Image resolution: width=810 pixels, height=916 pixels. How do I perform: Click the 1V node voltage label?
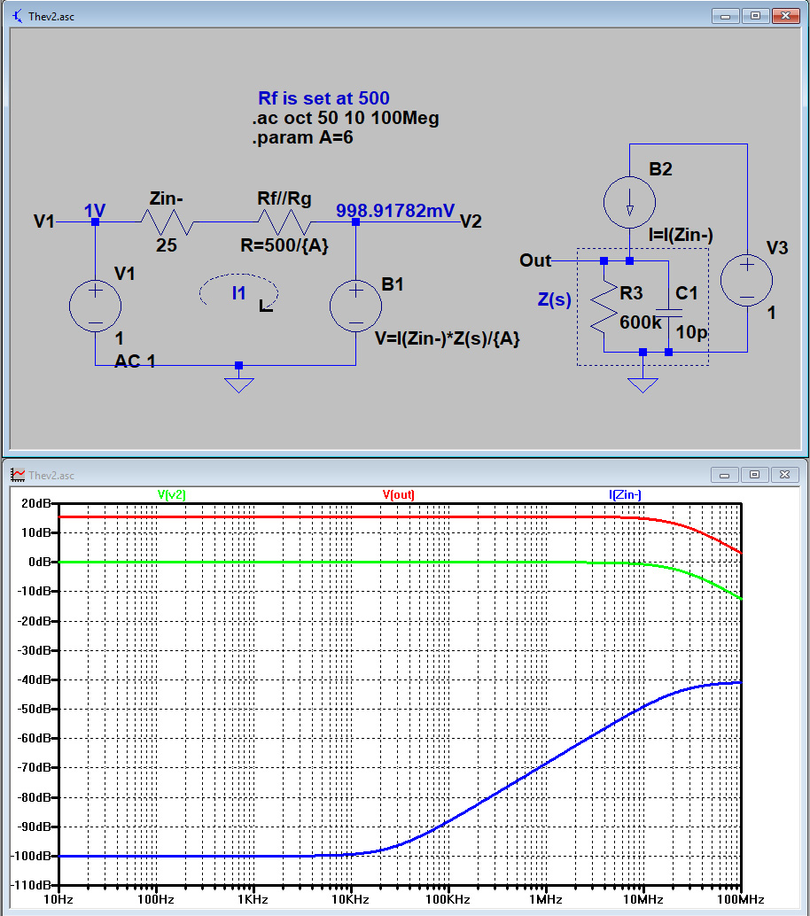95,210
